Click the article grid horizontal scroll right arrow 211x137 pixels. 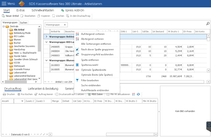[x=208, y=82]
